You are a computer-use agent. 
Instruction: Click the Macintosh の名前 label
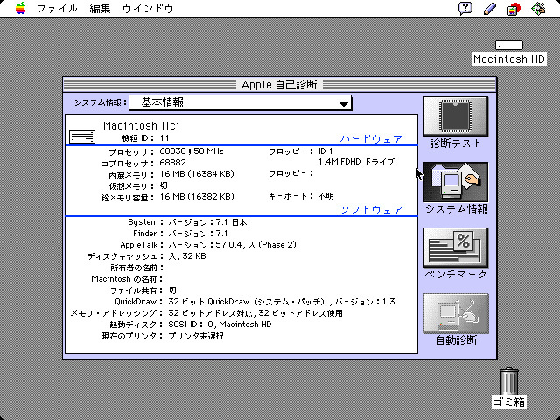[127, 279]
